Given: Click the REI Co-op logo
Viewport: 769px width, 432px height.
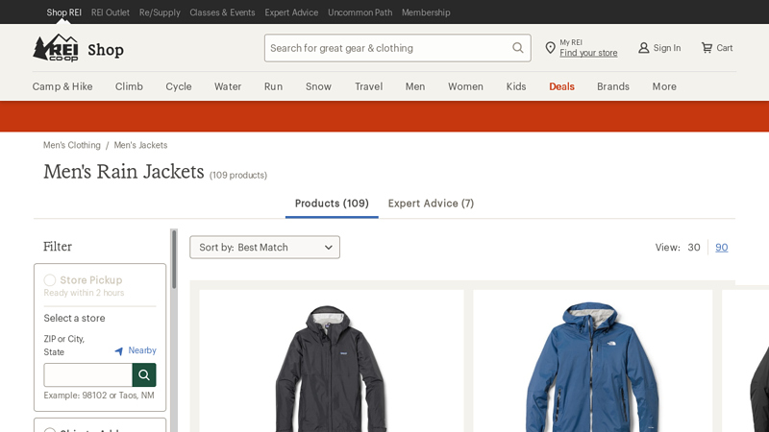Looking at the screenshot, I should (56, 48).
